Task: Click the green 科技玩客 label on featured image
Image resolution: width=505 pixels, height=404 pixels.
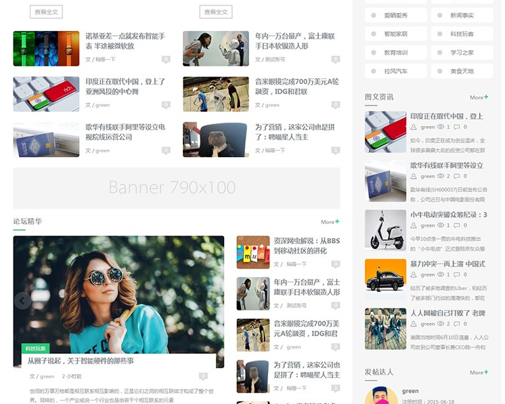Action: coord(35,349)
